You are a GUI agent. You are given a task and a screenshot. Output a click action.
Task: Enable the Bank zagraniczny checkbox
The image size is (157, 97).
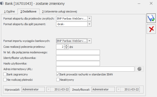click(5, 74)
